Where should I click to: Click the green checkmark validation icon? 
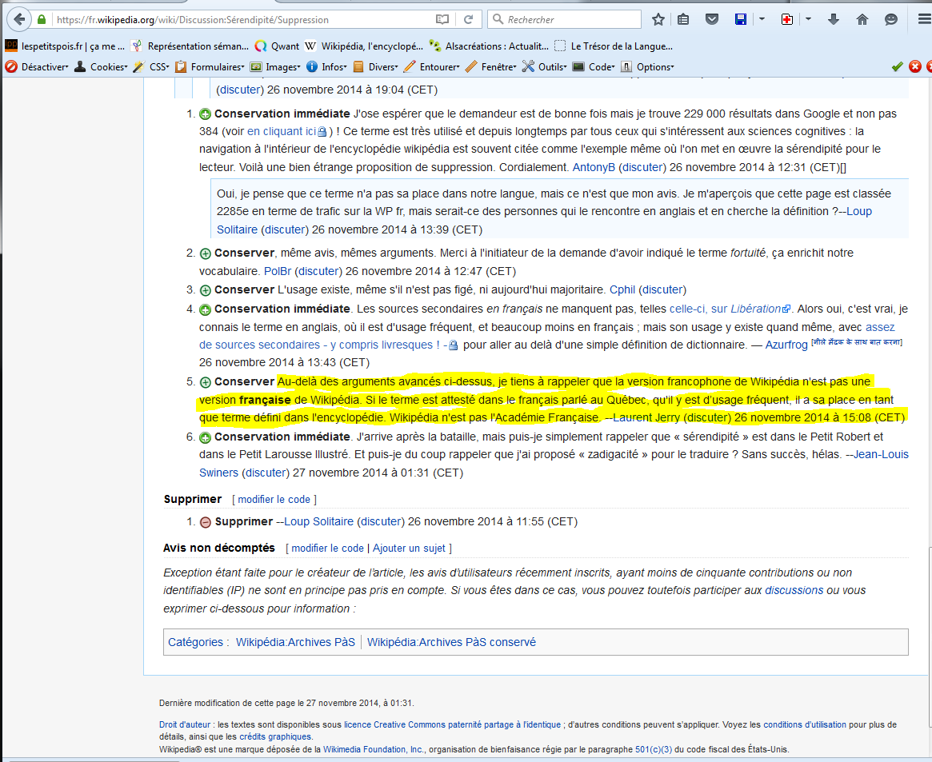(x=897, y=67)
